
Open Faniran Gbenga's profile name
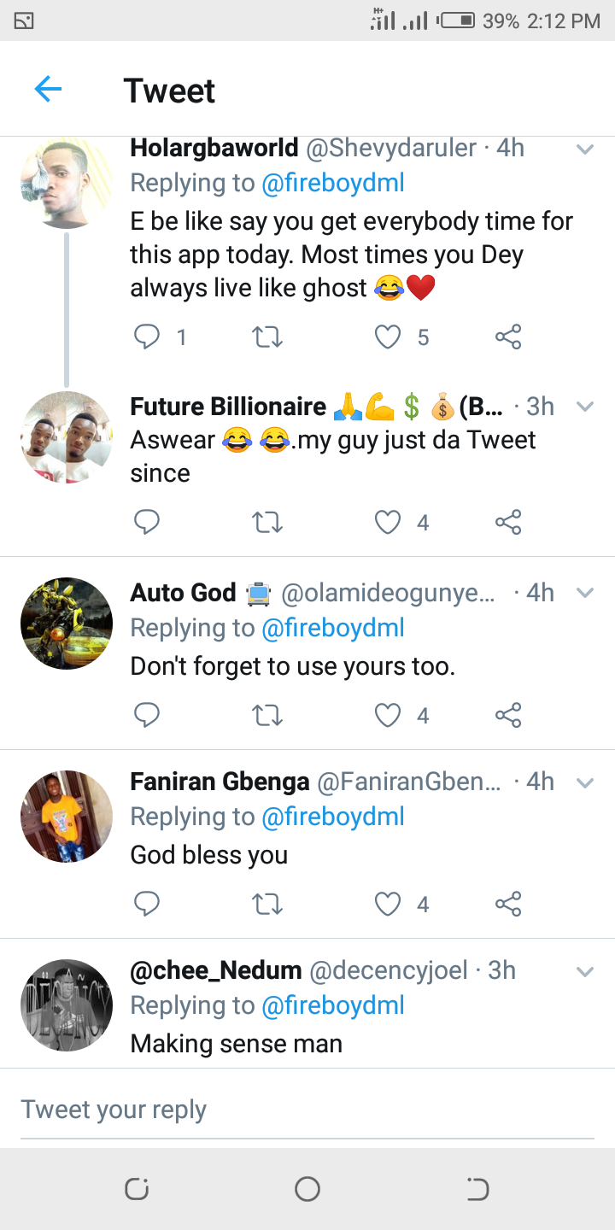tap(220, 782)
